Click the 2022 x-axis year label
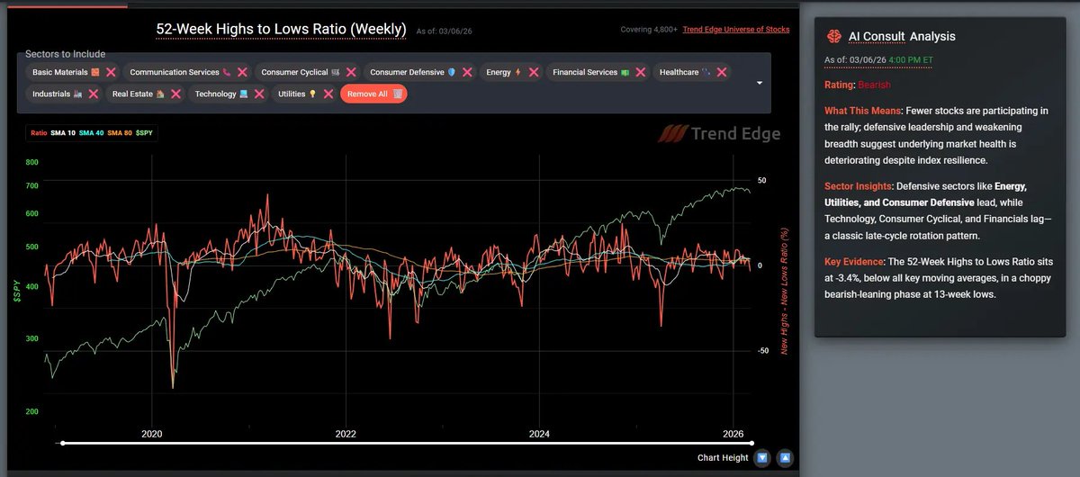Image resolution: width=1080 pixels, height=477 pixels. click(x=346, y=434)
